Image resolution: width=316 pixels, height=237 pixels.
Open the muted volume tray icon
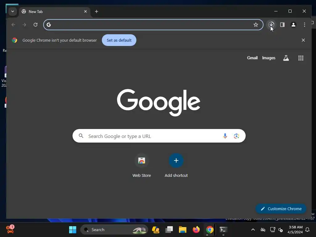(280, 230)
